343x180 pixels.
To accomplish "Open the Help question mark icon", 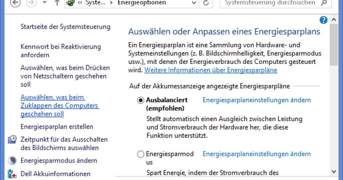I will click(x=323, y=20).
